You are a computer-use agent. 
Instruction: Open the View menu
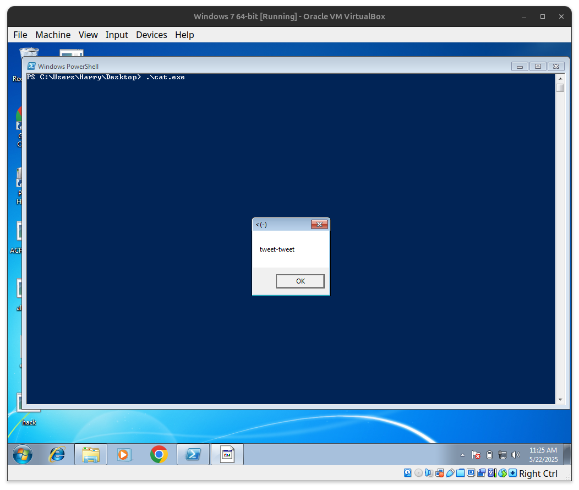88,35
